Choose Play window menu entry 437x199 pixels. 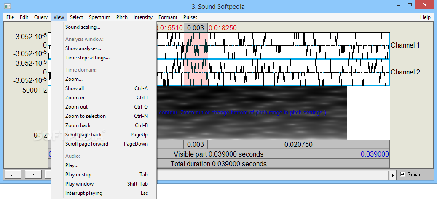104,184
